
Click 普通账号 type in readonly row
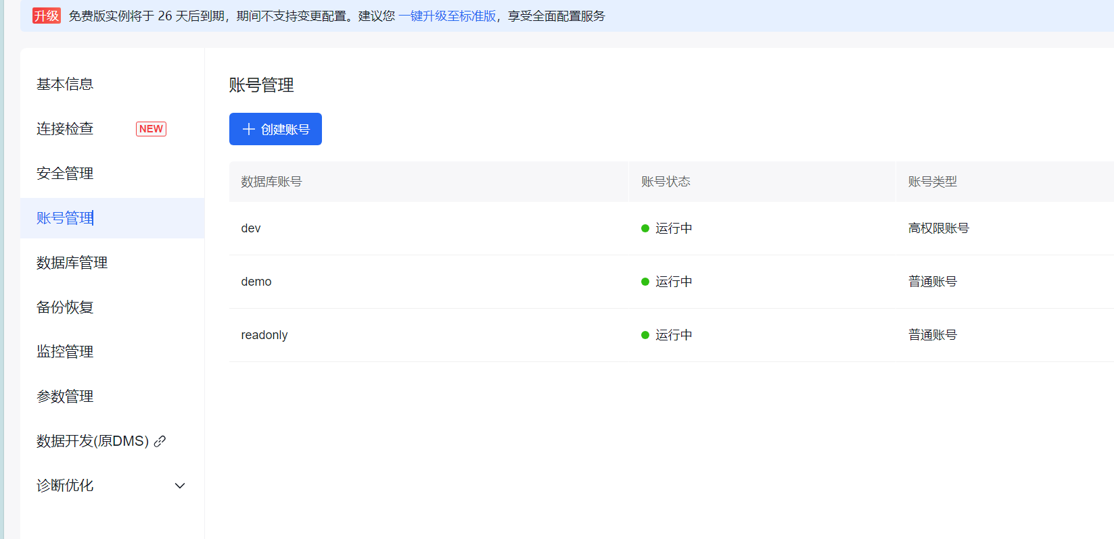(932, 335)
